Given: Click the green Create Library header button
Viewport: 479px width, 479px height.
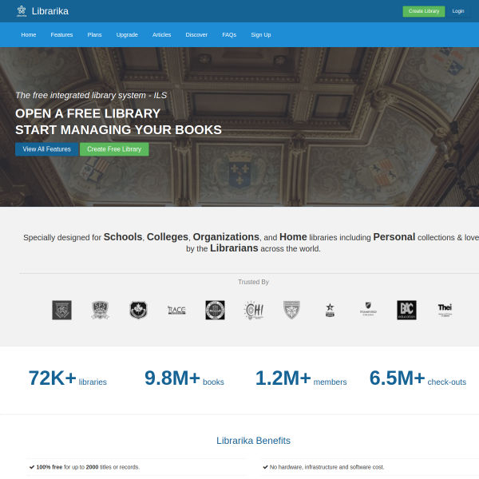Looking at the screenshot, I should 424,11.
